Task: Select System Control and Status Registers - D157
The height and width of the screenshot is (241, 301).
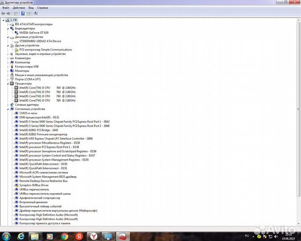Action: 57,155
